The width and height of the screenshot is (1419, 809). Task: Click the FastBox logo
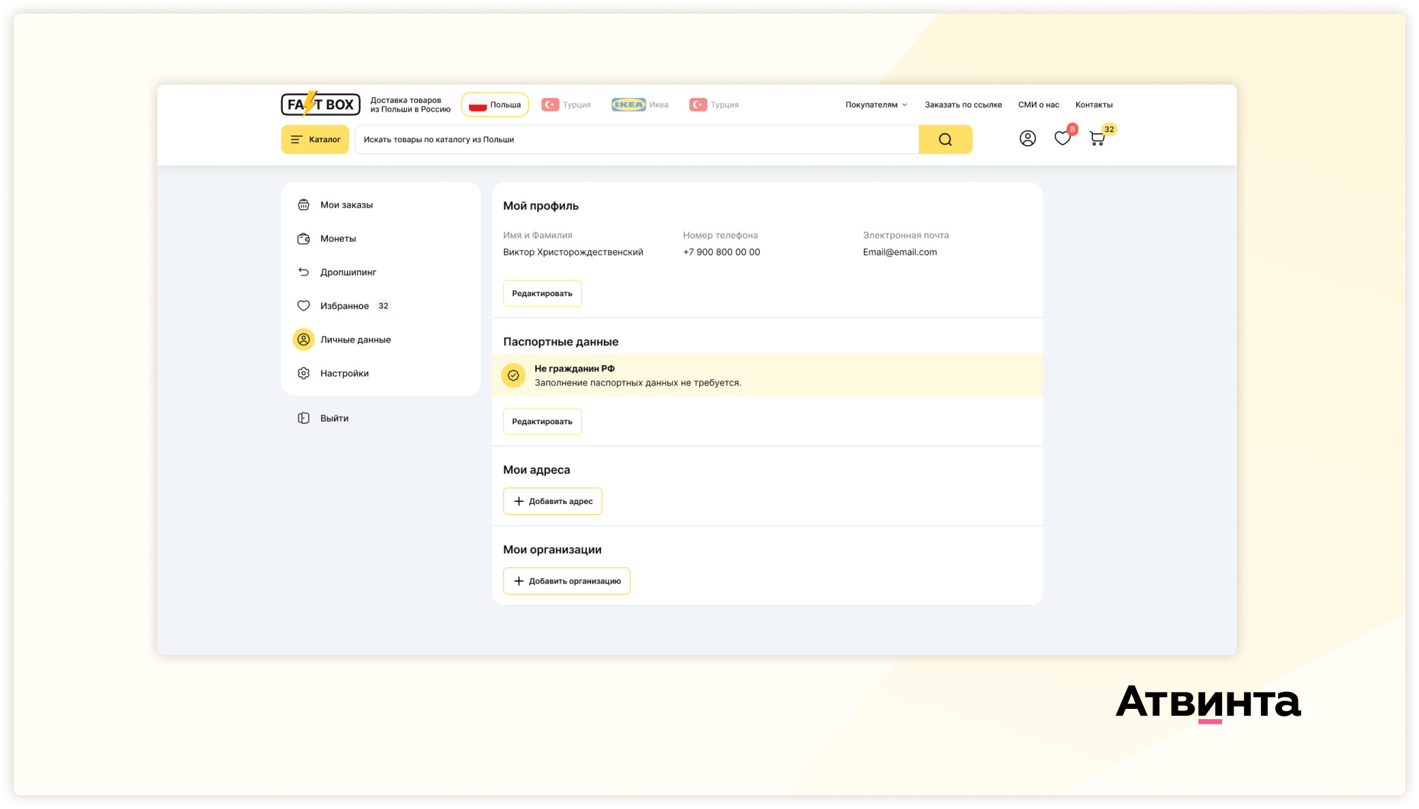[x=320, y=104]
